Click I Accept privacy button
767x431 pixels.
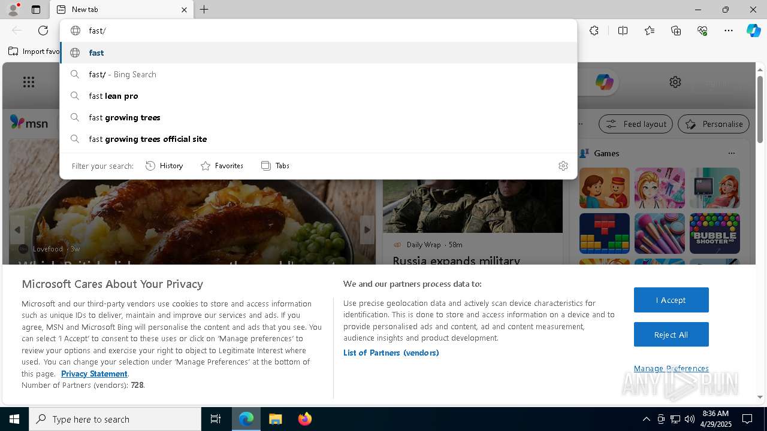pos(671,300)
